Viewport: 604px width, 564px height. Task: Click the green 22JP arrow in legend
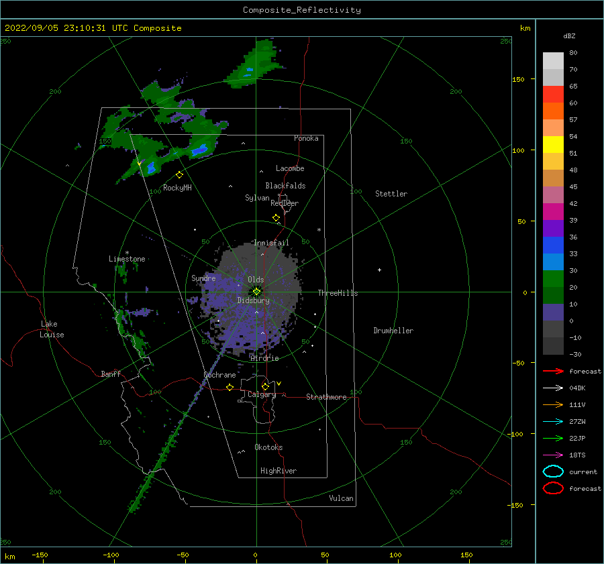coord(553,438)
